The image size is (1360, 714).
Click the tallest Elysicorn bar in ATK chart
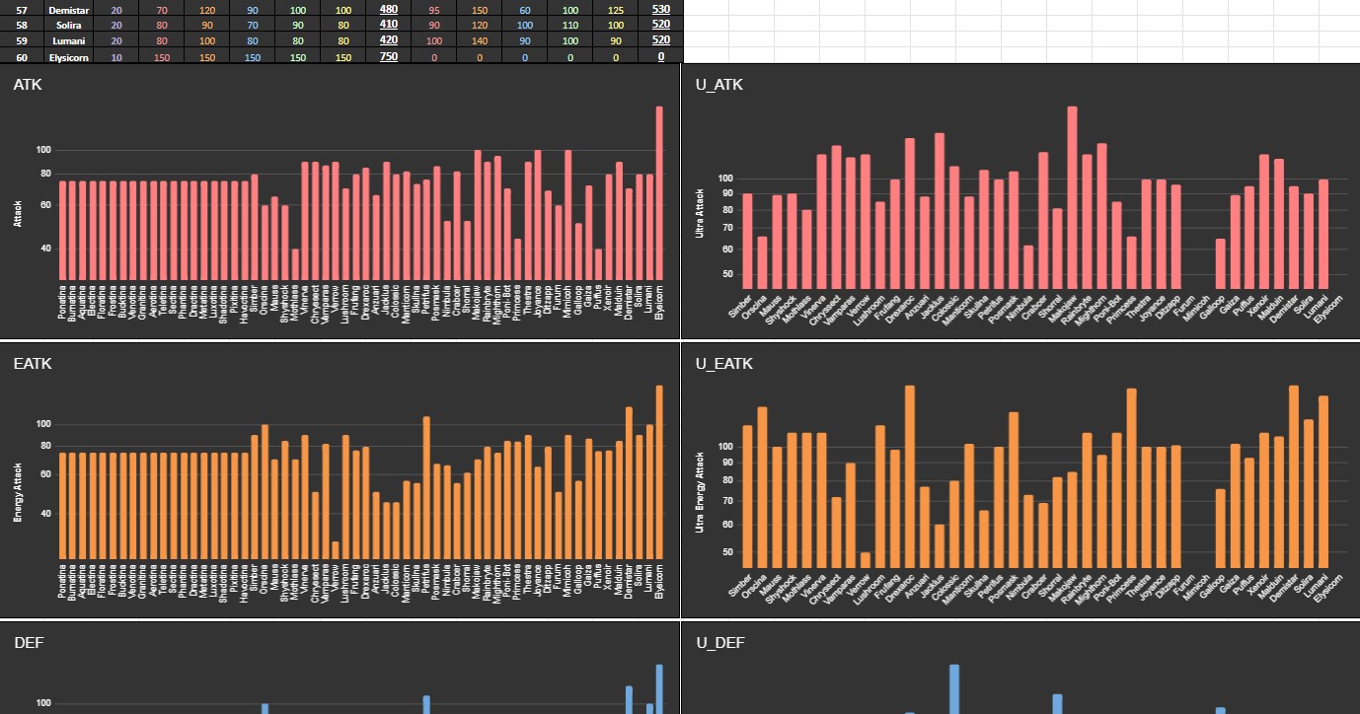659,193
